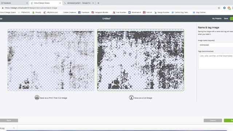This screenshot has width=233, height=131.
Task: Click the Cancel button
Action: click(x=213, y=120)
